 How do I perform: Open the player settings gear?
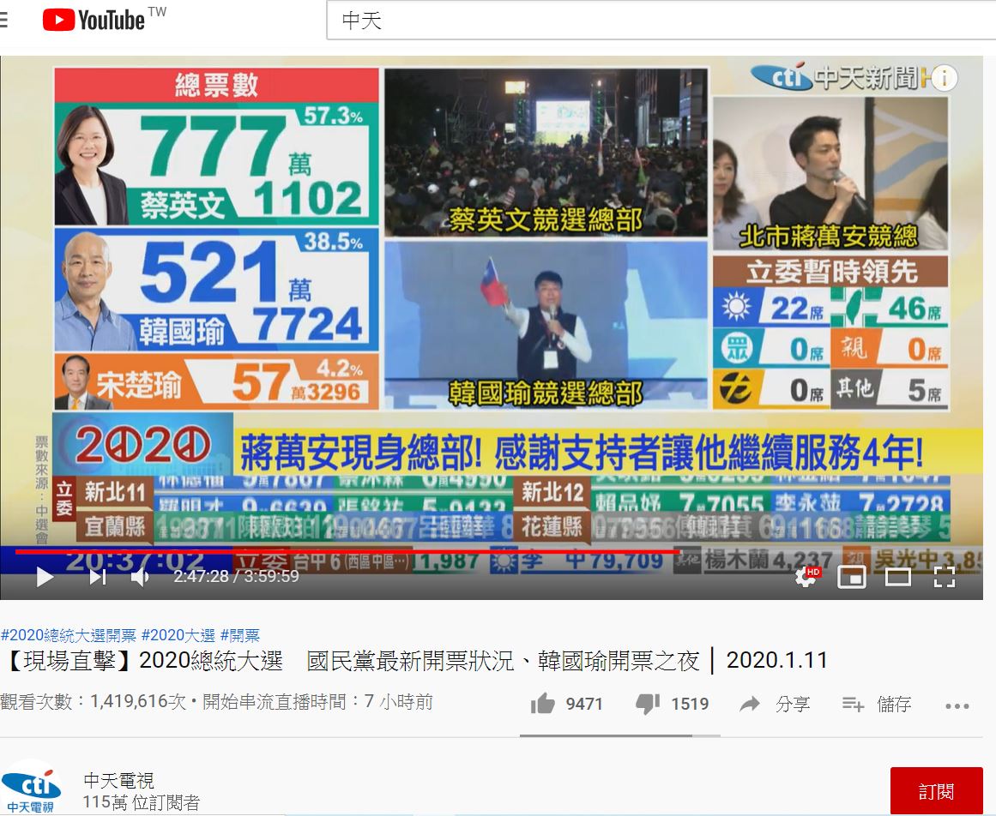click(x=806, y=577)
